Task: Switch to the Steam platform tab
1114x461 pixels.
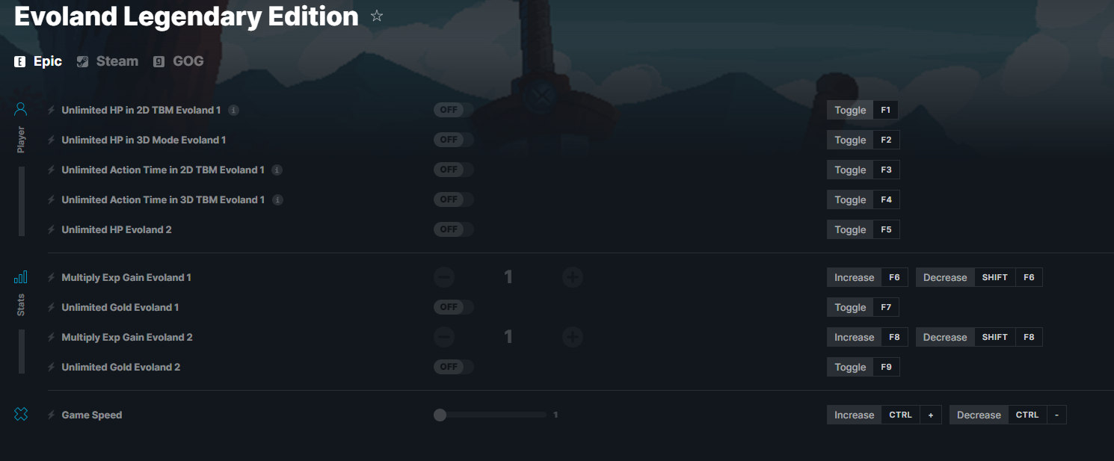Action: [x=108, y=61]
